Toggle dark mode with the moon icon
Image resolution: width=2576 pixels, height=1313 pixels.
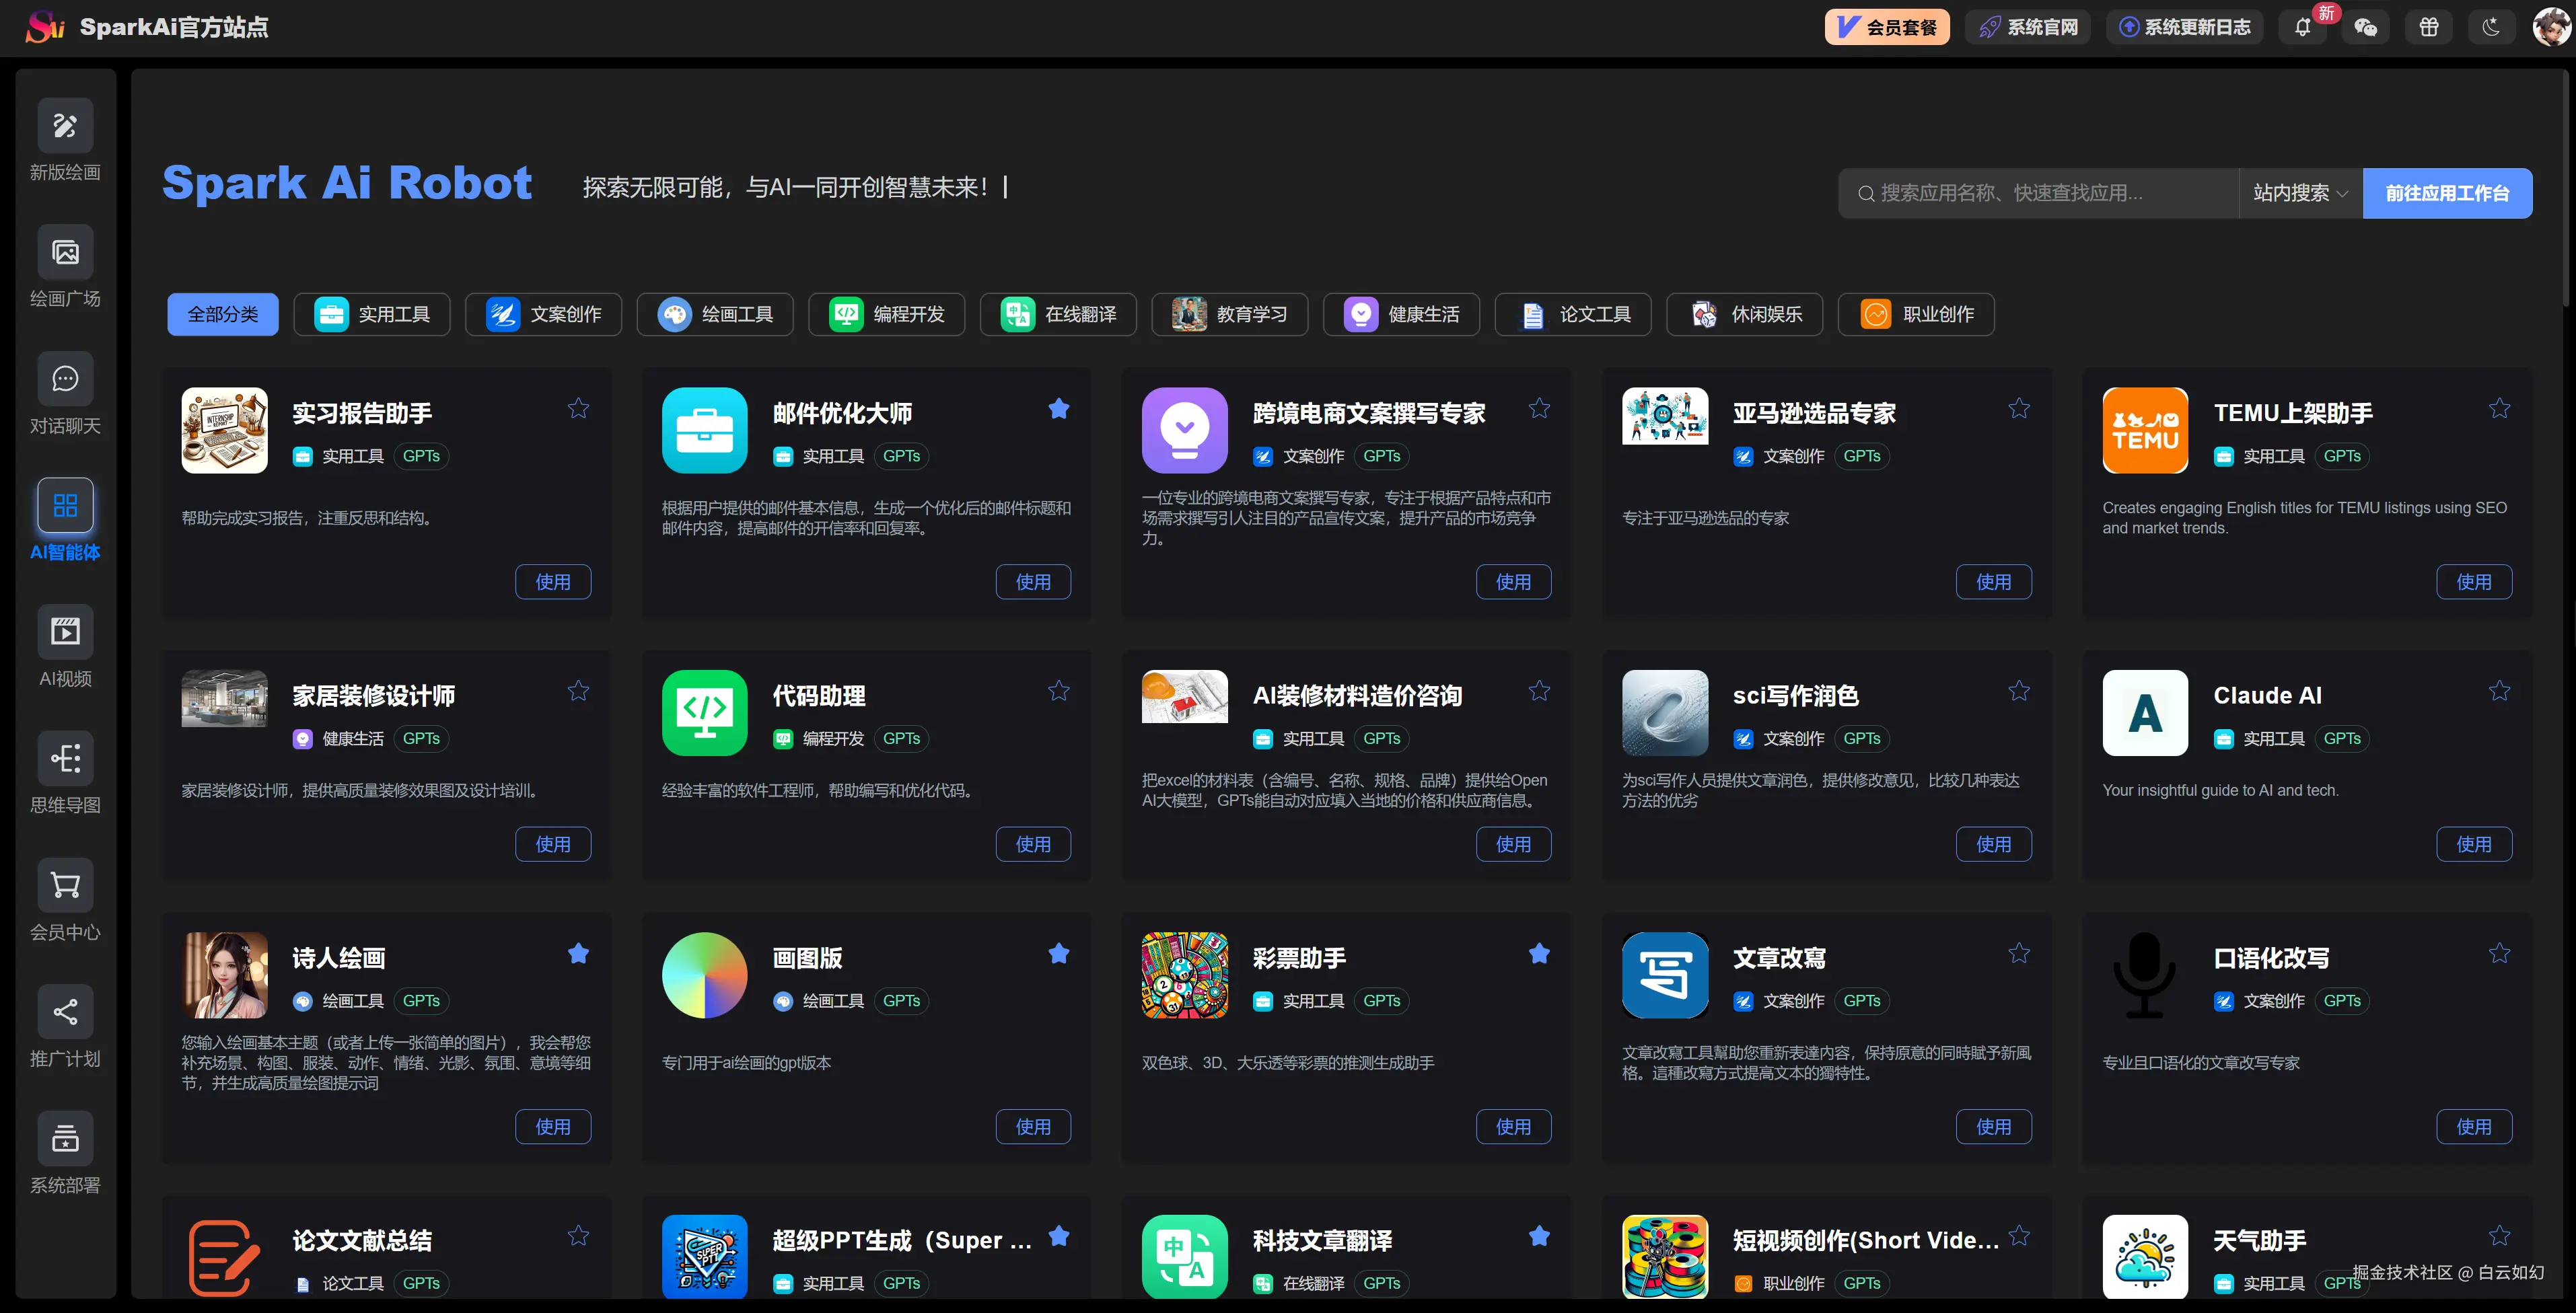[x=2491, y=27]
